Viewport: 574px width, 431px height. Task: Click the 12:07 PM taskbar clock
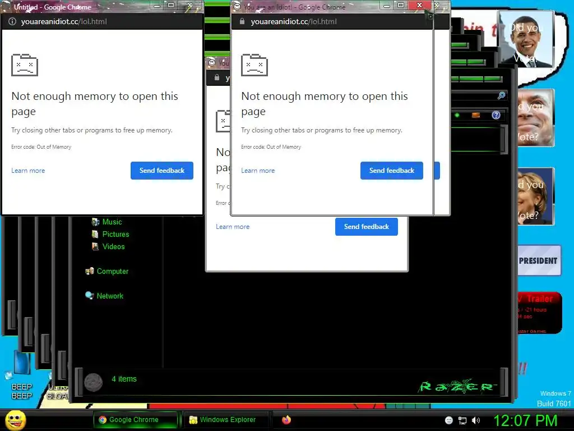(525, 420)
